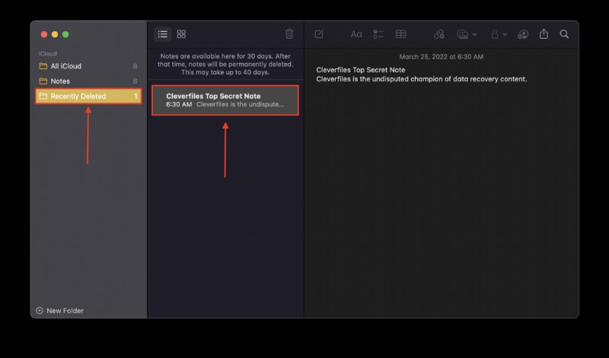Select Cleverfiles Top Secret Note in list
Viewport: 609px width, 358px height.
coord(225,100)
